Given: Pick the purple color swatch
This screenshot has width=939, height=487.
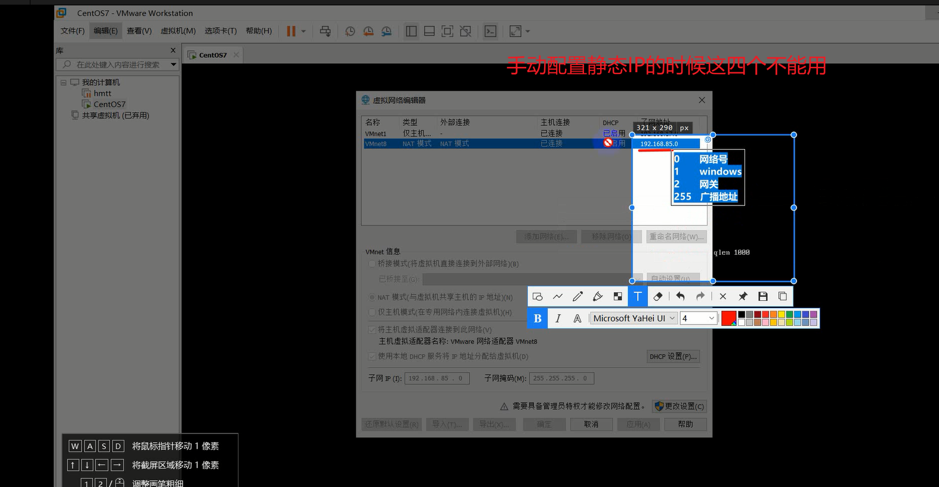Looking at the screenshot, I should pyautogui.click(x=813, y=315).
